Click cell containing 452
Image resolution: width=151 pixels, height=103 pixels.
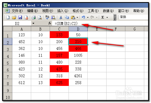click(21, 42)
